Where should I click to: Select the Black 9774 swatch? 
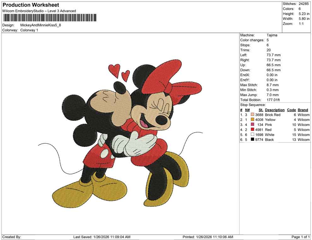coord(252,140)
